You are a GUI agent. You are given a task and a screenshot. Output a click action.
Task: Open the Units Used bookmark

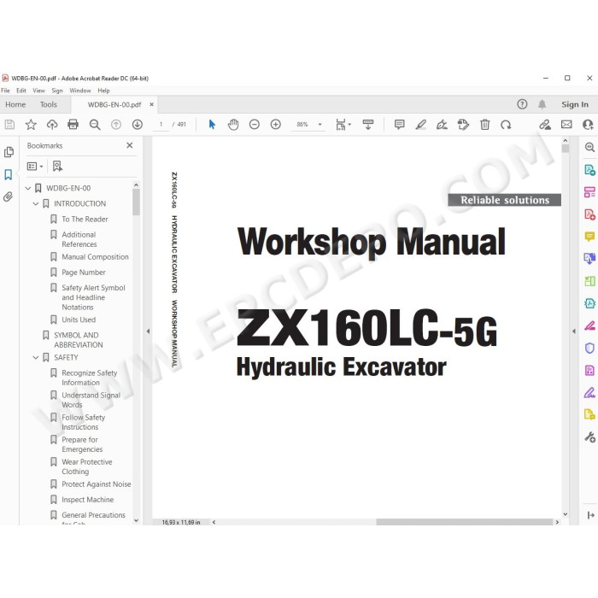pyautogui.click(x=79, y=320)
